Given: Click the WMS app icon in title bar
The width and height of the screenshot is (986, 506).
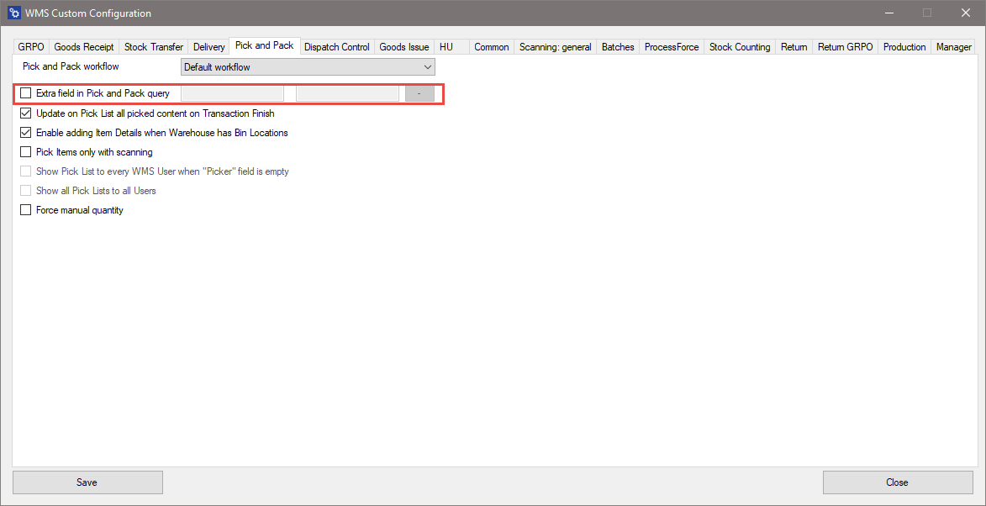Looking at the screenshot, I should [x=14, y=13].
